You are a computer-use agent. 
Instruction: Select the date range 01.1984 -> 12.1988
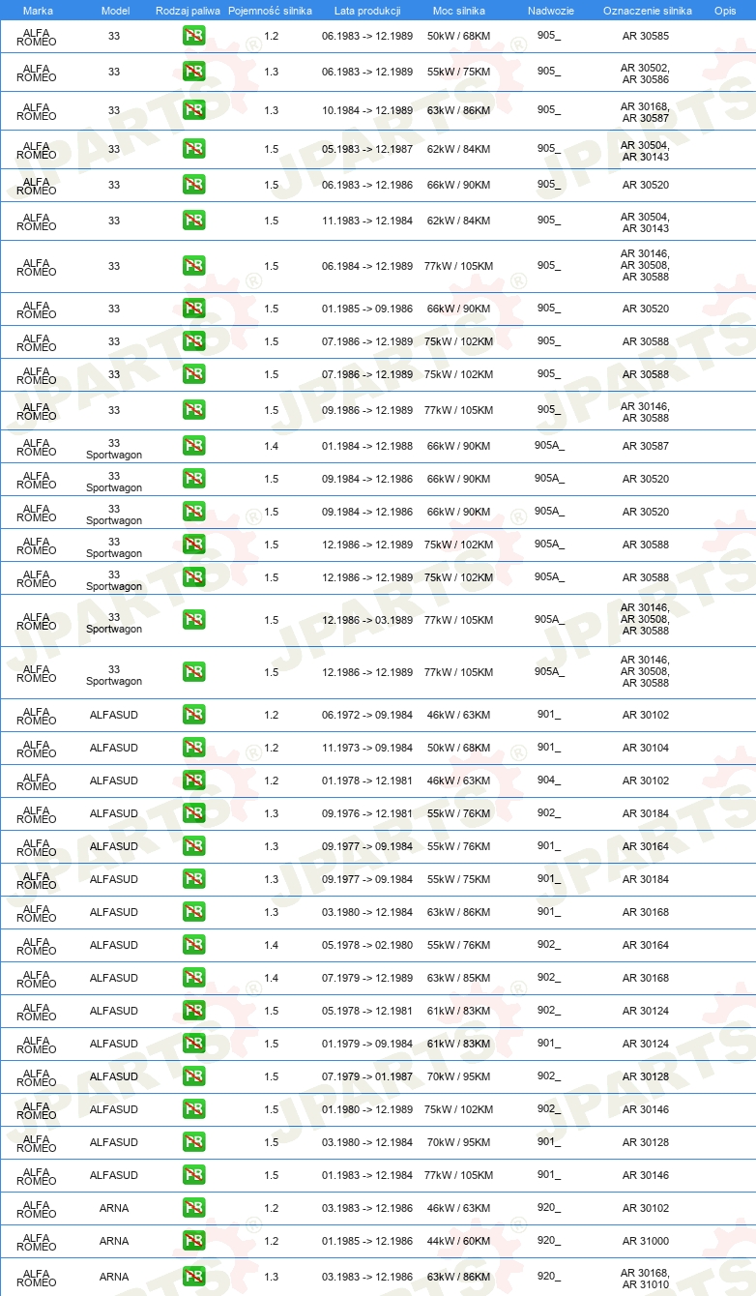[367, 446]
